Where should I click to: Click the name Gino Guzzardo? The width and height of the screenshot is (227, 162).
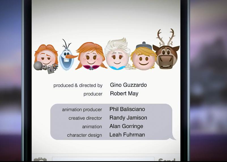(128, 85)
